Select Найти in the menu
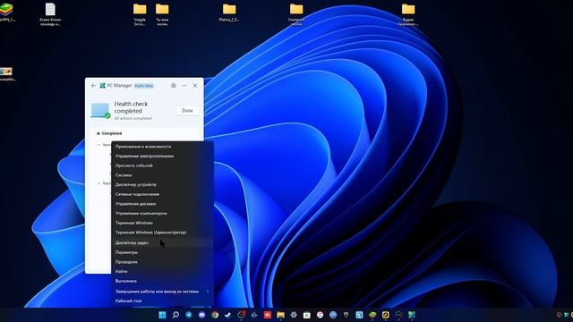 coord(162,271)
